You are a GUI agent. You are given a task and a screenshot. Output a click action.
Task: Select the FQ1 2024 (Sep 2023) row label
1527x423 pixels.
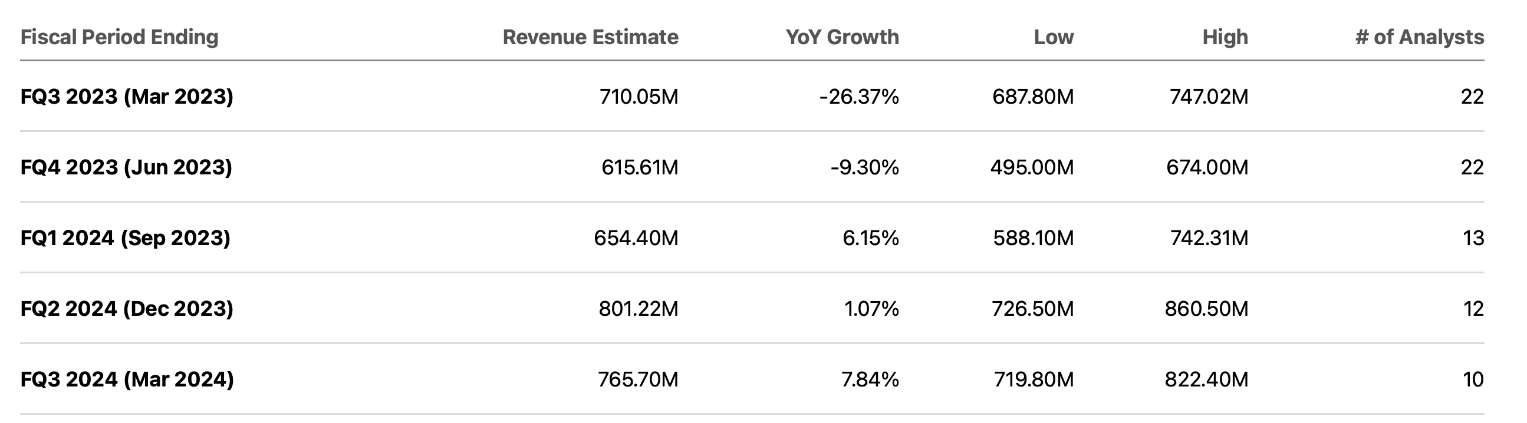point(125,237)
